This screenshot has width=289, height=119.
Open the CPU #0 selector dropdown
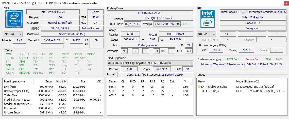click(x=13, y=34)
